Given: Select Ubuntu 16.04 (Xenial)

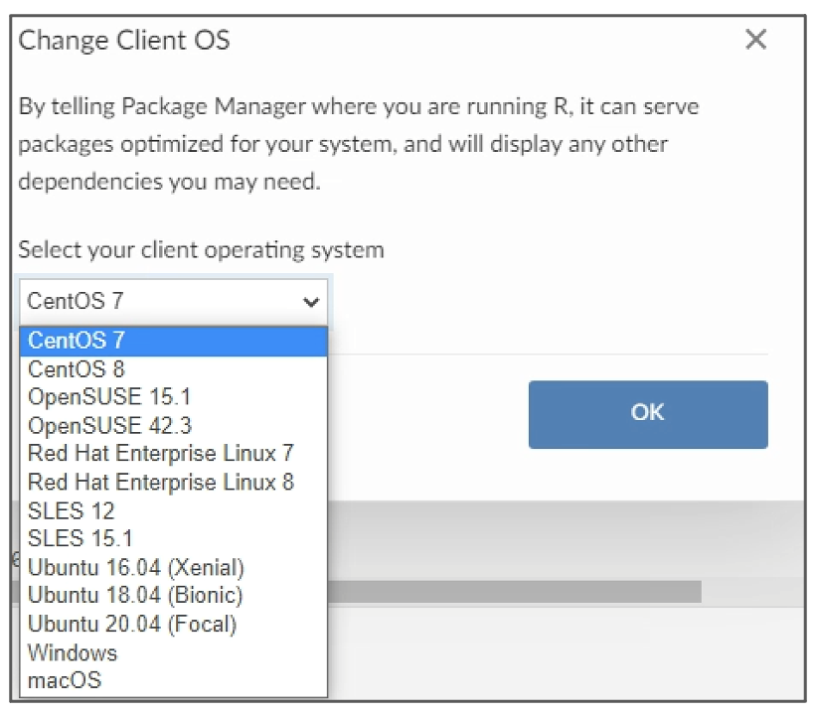Looking at the screenshot, I should click(x=174, y=568).
